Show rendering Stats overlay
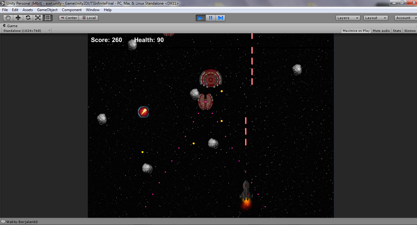The width and height of the screenshot is (417, 225). click(x=397, y=31)
